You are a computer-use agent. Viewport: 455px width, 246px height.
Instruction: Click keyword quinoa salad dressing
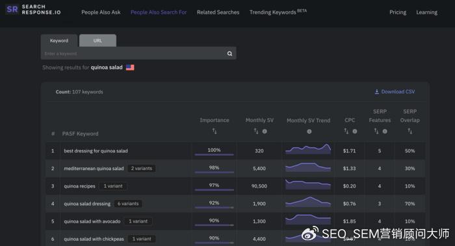(87, 204)
